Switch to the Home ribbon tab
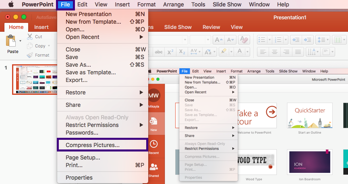Image resolution: width=348 pixels, height=184 pixels. click(x=16, y=27)
